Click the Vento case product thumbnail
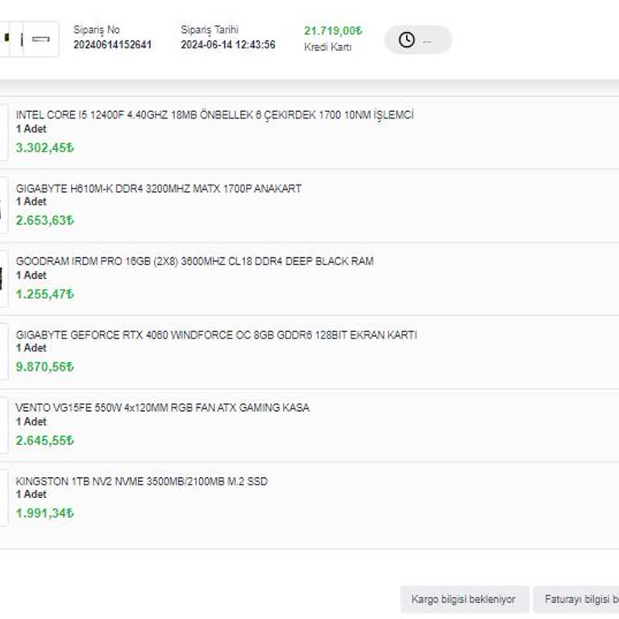Viewport: 619px width, 619px height. (x=3, y=425)
